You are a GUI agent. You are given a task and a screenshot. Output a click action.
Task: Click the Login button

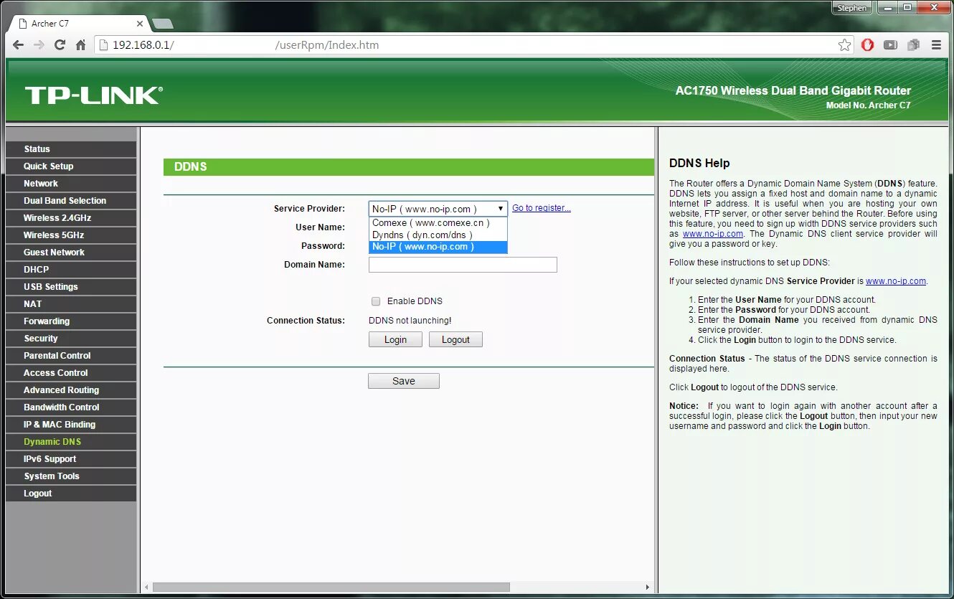(395, 340)
